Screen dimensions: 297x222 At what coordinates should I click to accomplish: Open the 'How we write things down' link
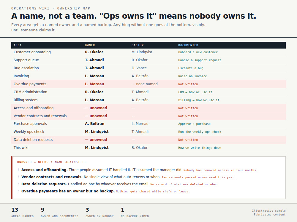click(x=200, y=148)
